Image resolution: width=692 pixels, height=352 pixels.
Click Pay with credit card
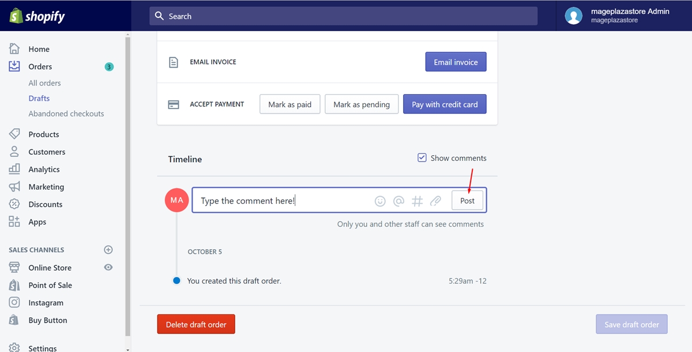445,104
